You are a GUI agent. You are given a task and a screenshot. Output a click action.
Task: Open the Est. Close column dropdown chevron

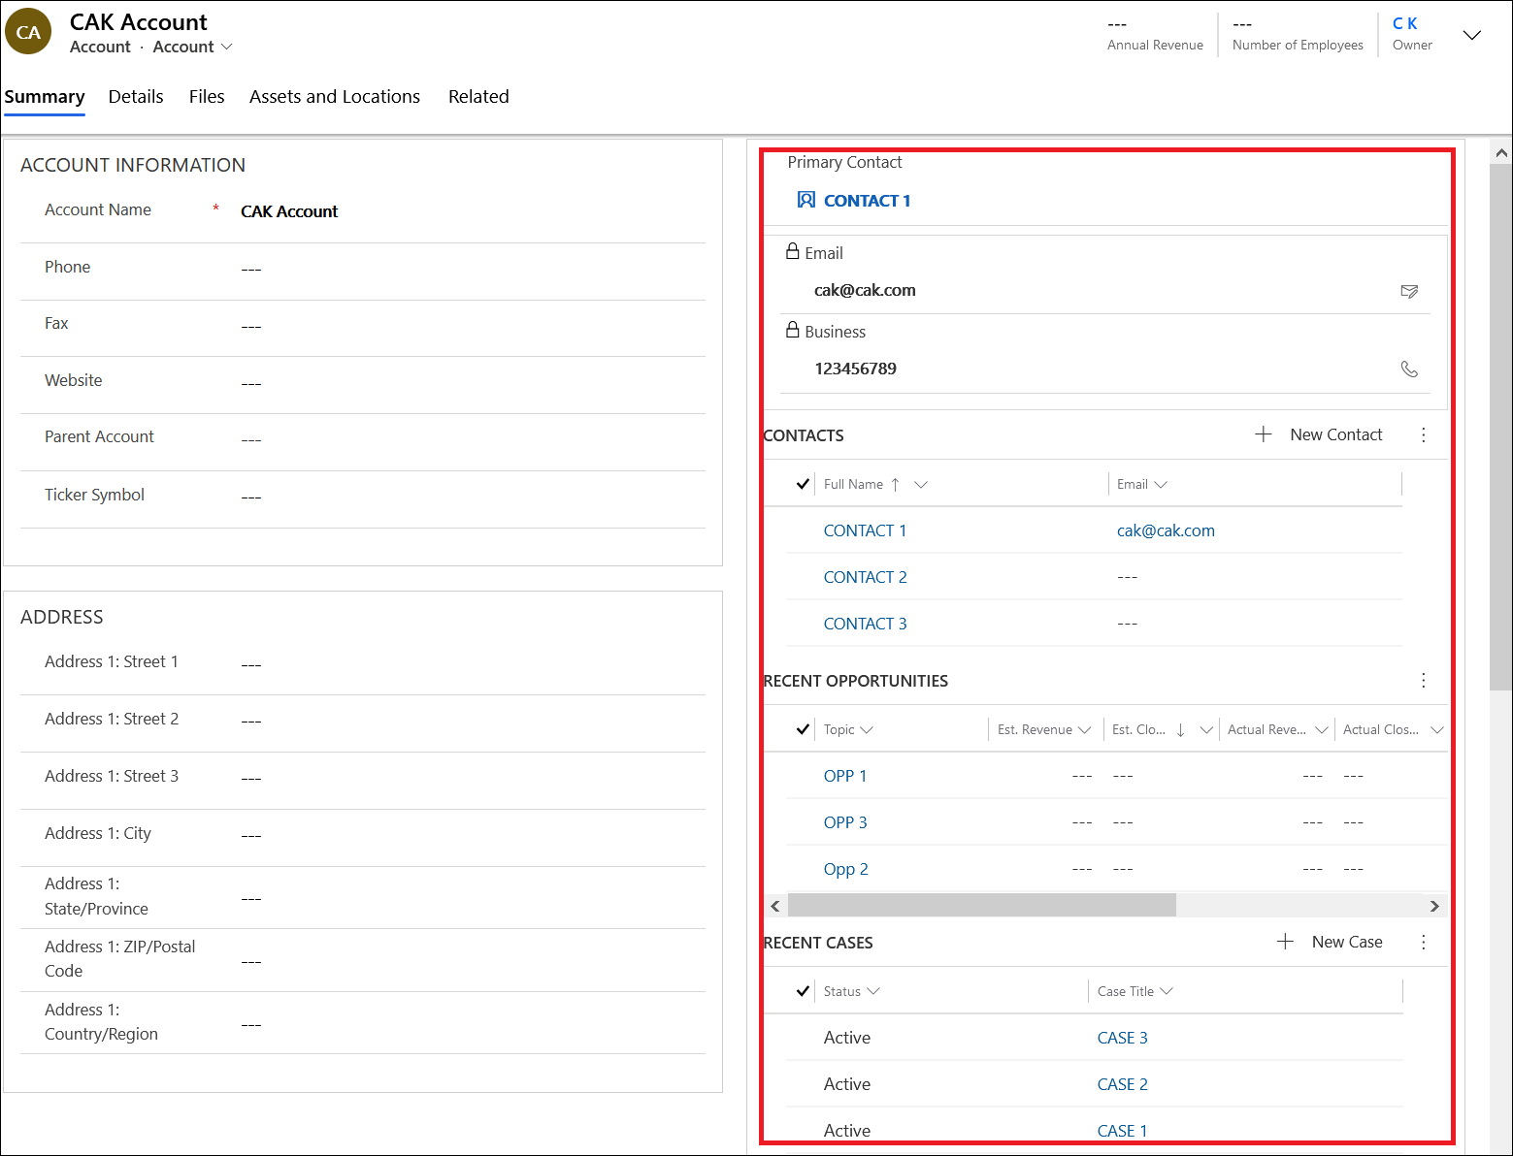[1206, 729]
